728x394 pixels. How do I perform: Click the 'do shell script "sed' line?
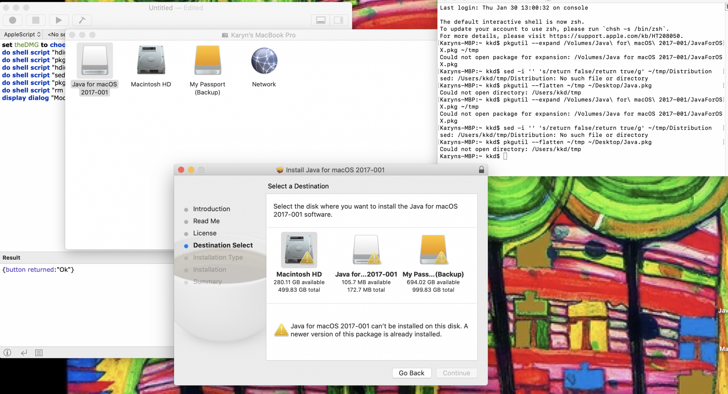(x=33, y=75)
